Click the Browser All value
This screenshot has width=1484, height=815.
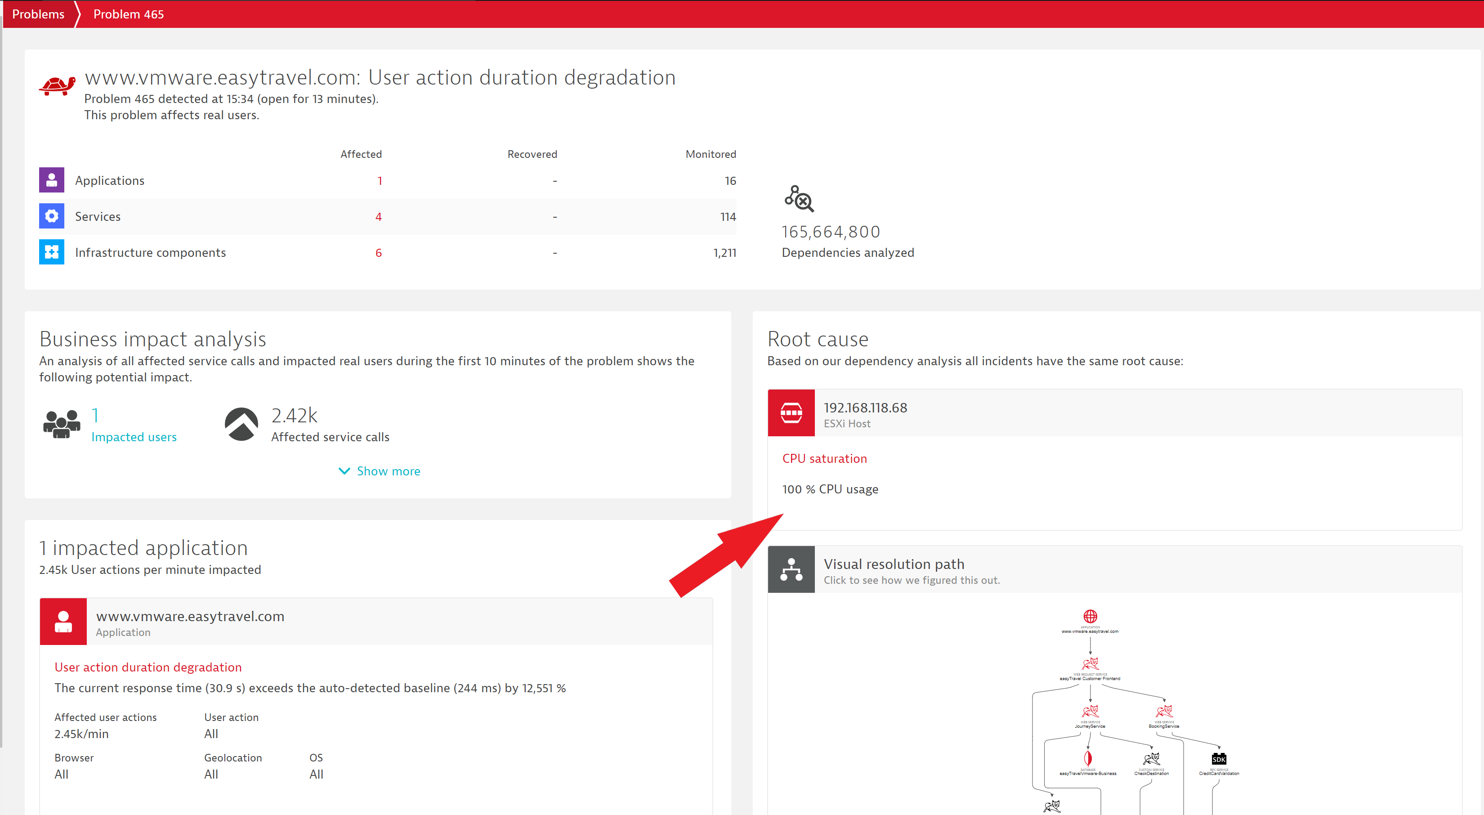point(61,774)
